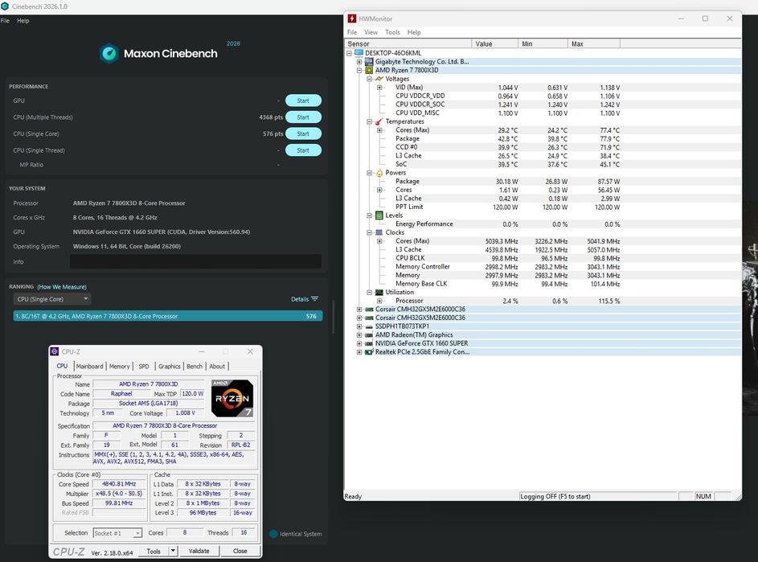This screenshot has width=758, height=562.
Task: Click the Max column header in HWMonitor
Action: 594,43
